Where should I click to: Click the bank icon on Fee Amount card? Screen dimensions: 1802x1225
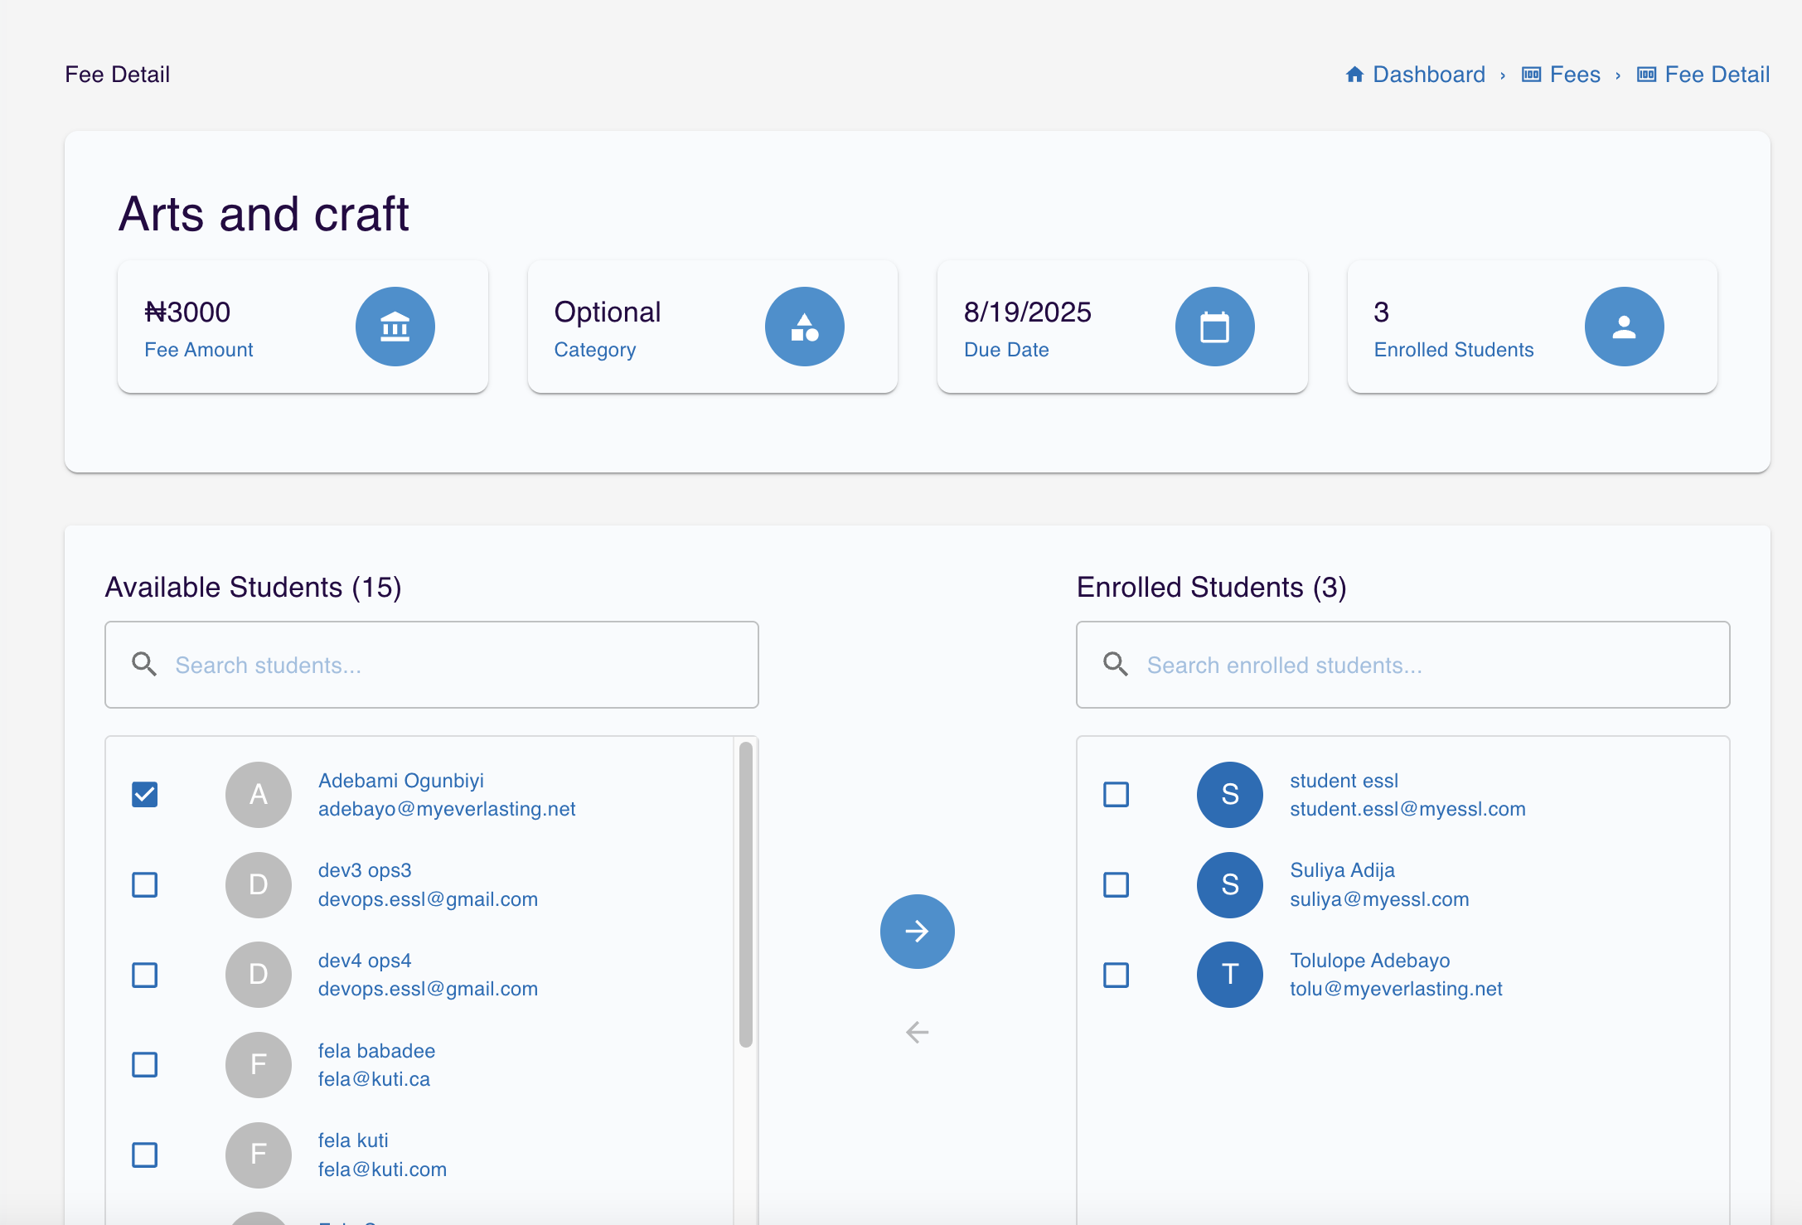[x=395, y=327]
